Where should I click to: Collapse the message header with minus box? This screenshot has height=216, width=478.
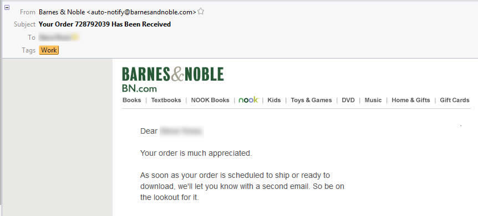point(7,7)
